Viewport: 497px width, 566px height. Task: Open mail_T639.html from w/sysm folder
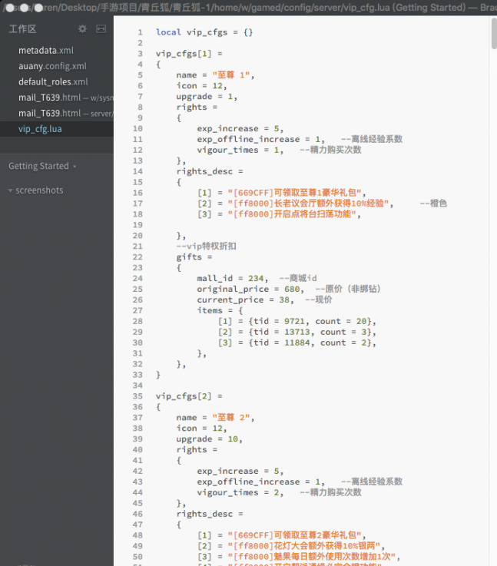(x=49, y=98)
